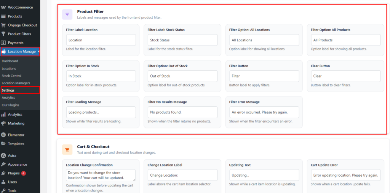This screenshot has height=193, width=390.
Task: Click the Elementor icon in sidebar
Action: [x=3, y=135]
